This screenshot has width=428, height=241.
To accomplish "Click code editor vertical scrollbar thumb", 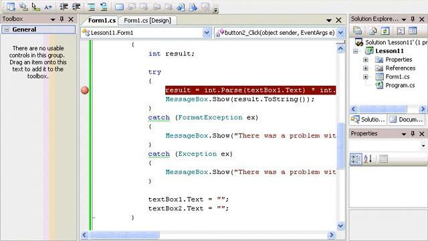I will coord(340,145).
